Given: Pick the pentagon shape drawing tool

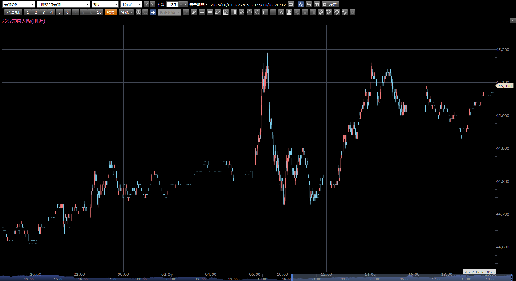Looking at the screenshot, I should (x=249, y=12).
